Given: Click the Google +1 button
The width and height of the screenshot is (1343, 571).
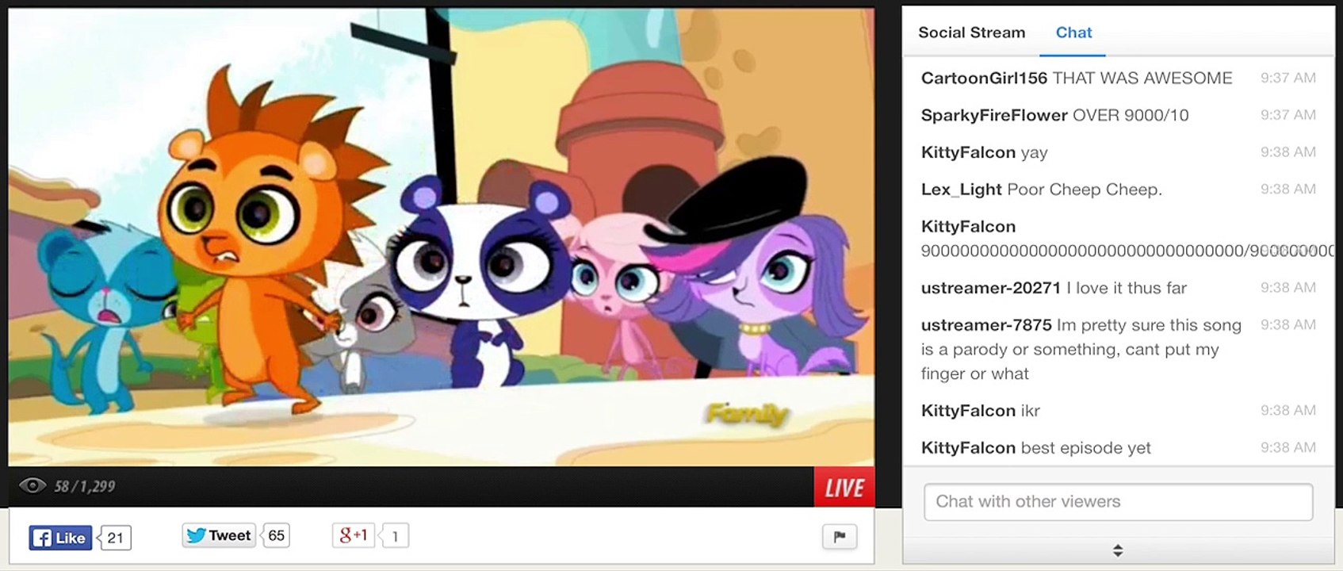Looking at the screenshot, I should (354, 535).
